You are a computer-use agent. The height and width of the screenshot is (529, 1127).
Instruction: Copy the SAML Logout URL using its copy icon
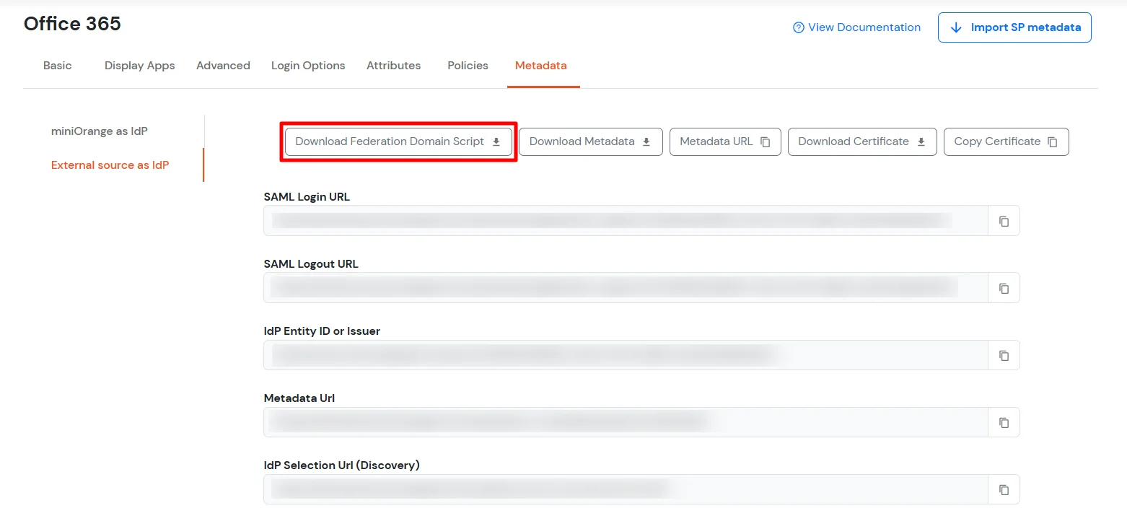pos(1004,287)
